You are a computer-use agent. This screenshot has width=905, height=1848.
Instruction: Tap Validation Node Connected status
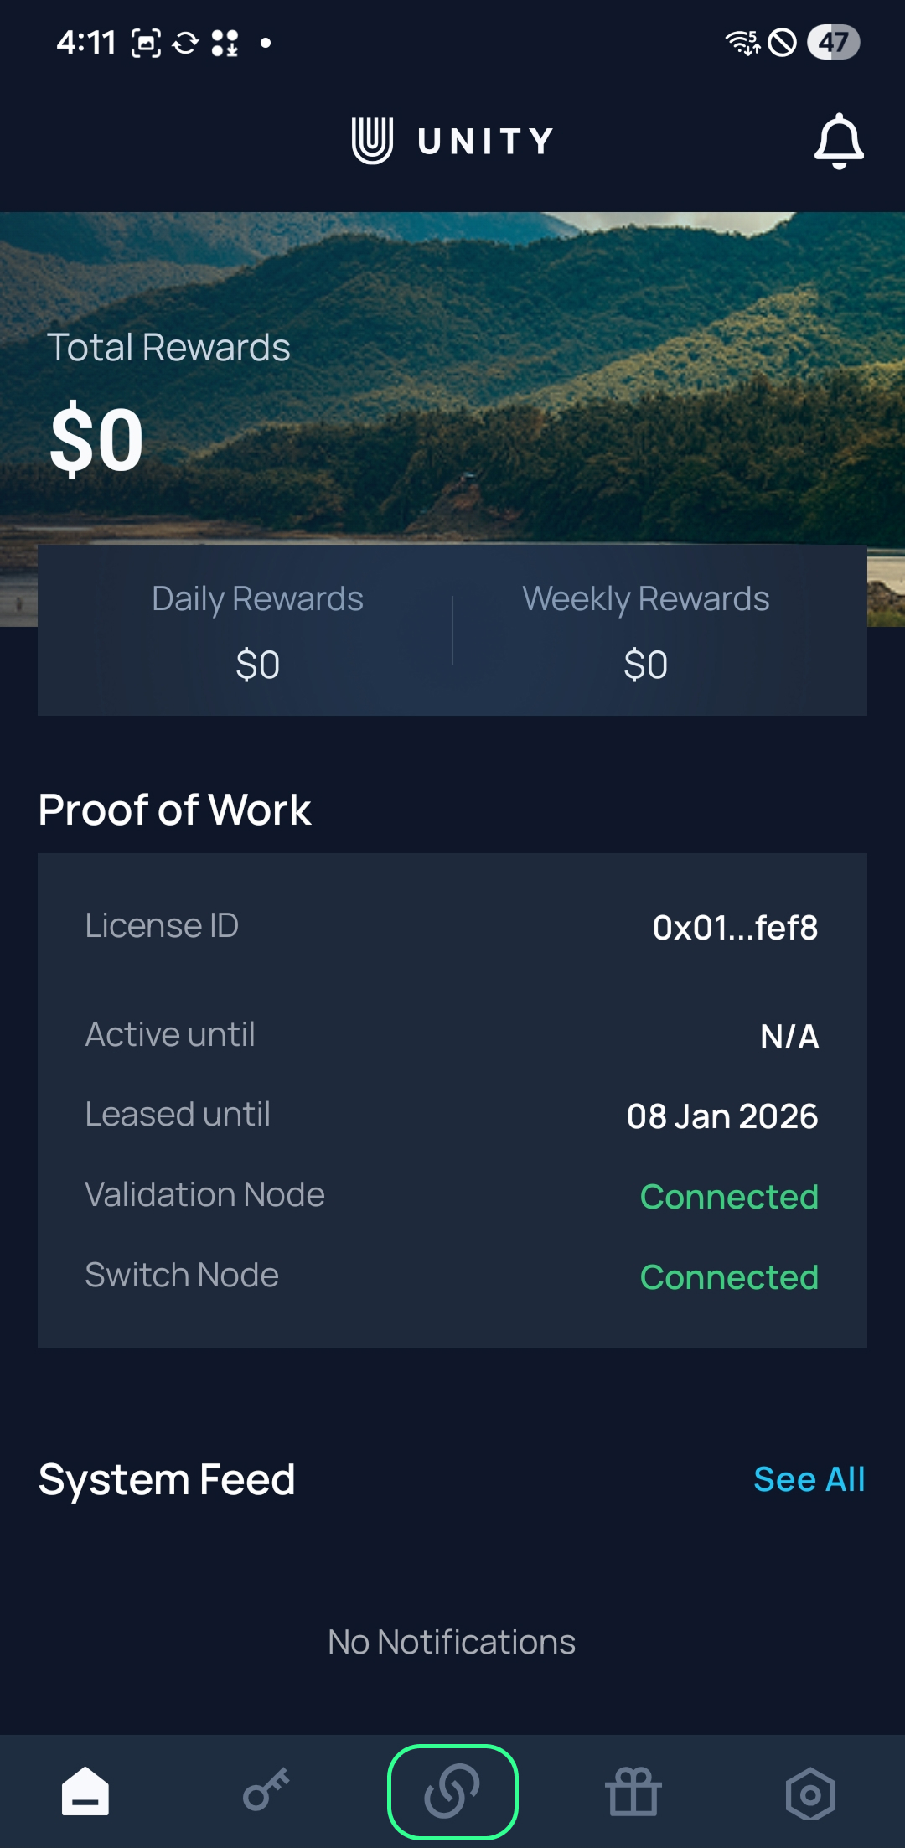pos(729,1197)
